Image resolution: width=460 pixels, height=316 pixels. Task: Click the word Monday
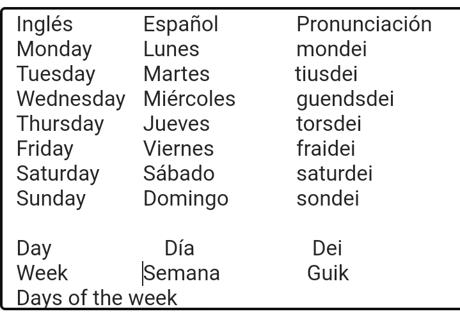point(54,49)
